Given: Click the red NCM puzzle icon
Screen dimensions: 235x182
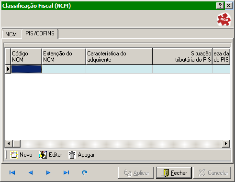Looking at the screenshot, I should point(224,20).
